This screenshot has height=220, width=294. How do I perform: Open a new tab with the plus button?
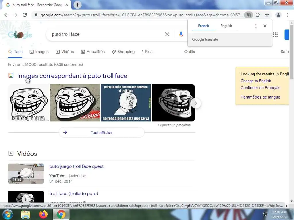78,5
